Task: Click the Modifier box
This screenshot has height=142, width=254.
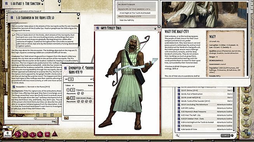Action: 7,134
